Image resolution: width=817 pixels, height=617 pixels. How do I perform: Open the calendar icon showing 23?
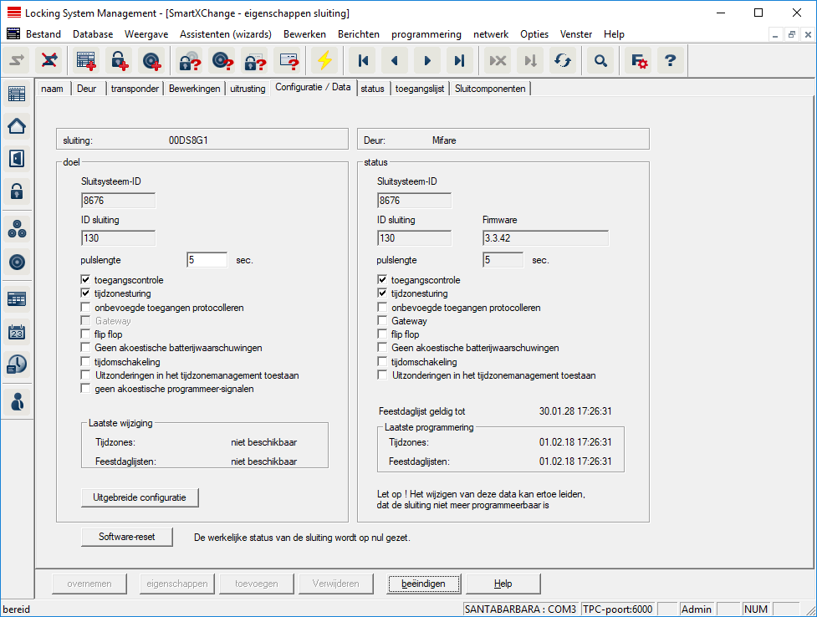click(x=16, y=332)
